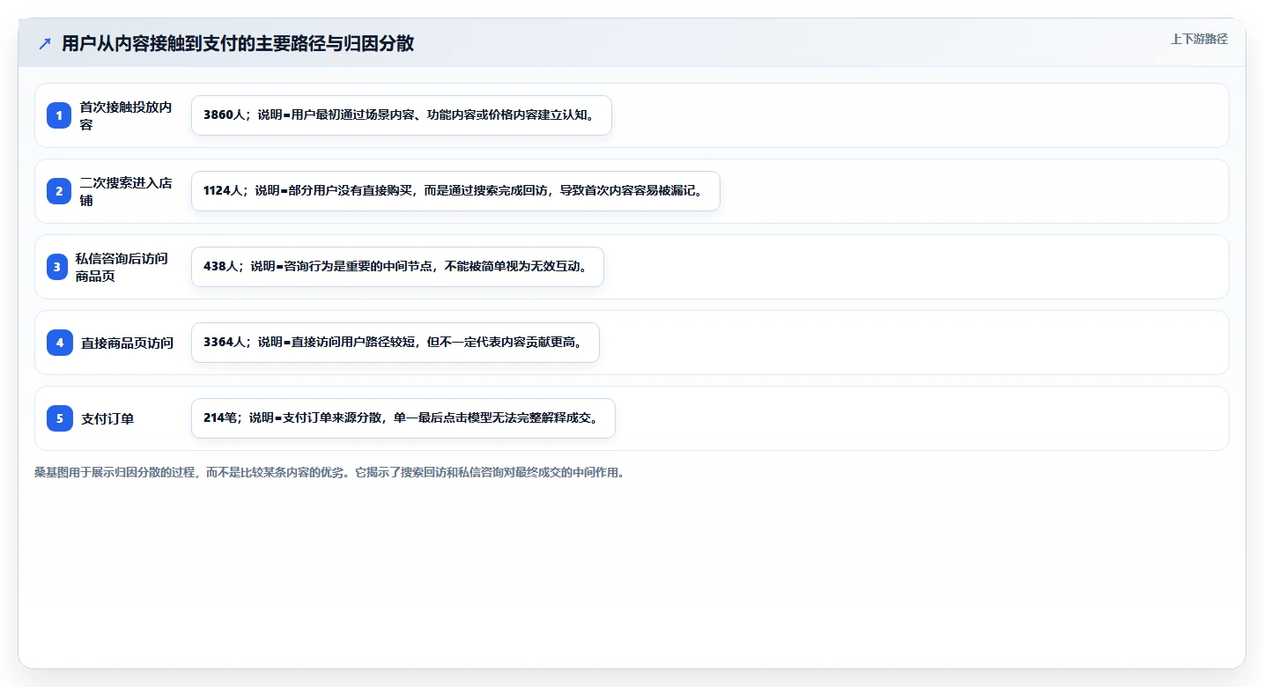
Task: Select the 首次接触投放内容 label
Action: pyautogui.click(x=126, y=115)
